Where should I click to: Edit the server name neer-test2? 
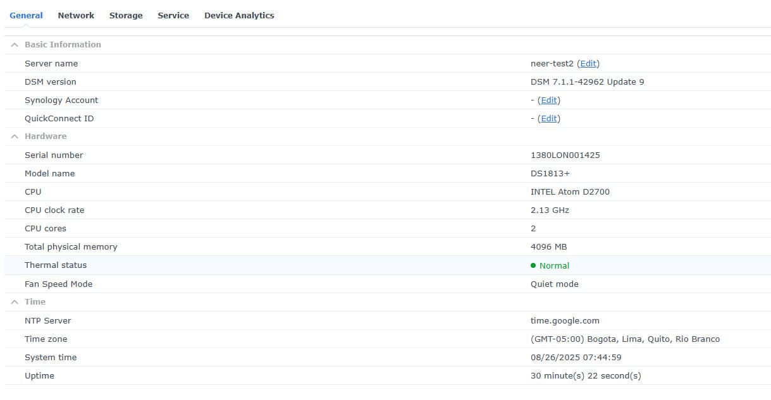coord(588,63)
